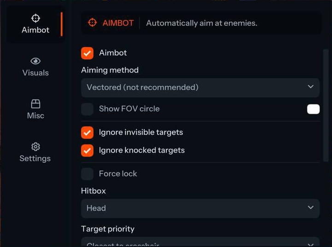
Task: Click the Settings gear icon
Action: (x=35, y=147)
